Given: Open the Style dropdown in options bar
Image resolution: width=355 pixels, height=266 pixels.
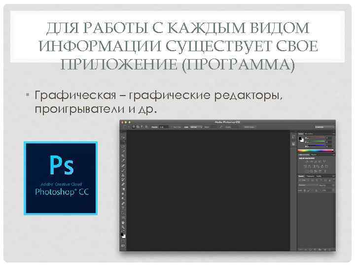Looking at the screenshot, I should click(x=196, y=127).
